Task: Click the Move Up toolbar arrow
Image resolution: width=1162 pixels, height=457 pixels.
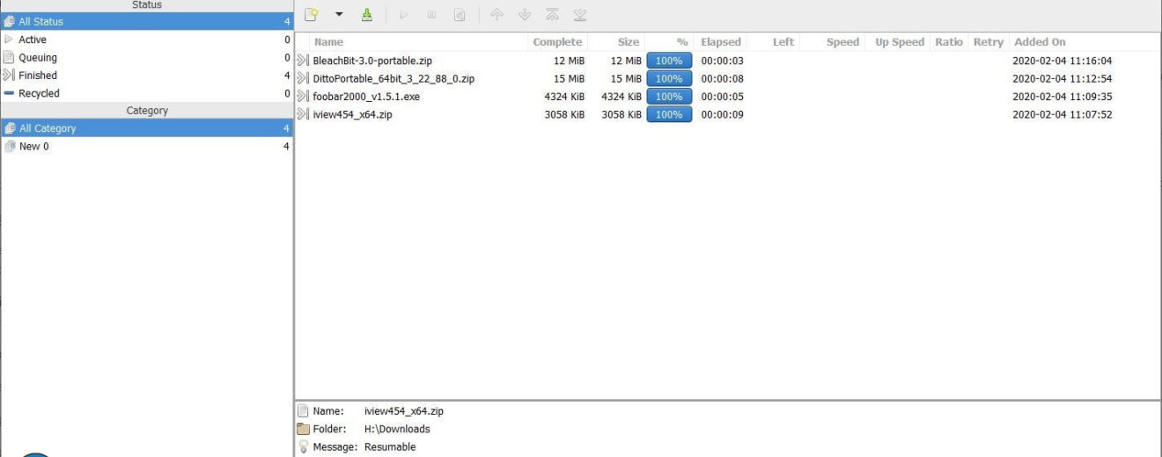Action: (497, 14)
